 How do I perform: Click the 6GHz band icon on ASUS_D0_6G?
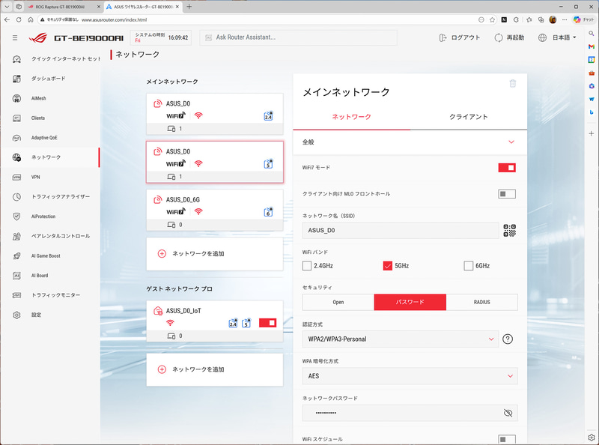(268, 212)
